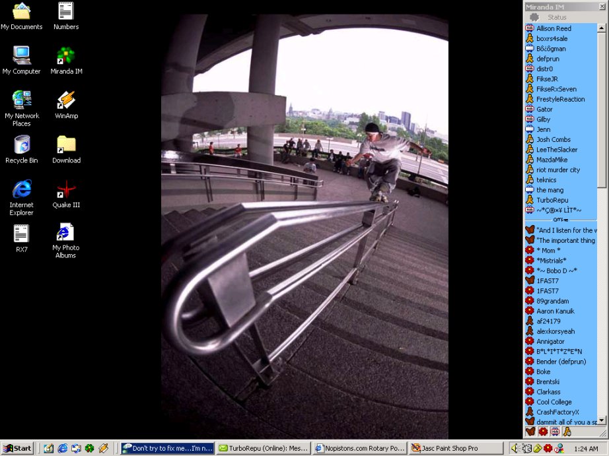Open the ICQ flower status menu in Miranda's bottom bar

[542, 432]
